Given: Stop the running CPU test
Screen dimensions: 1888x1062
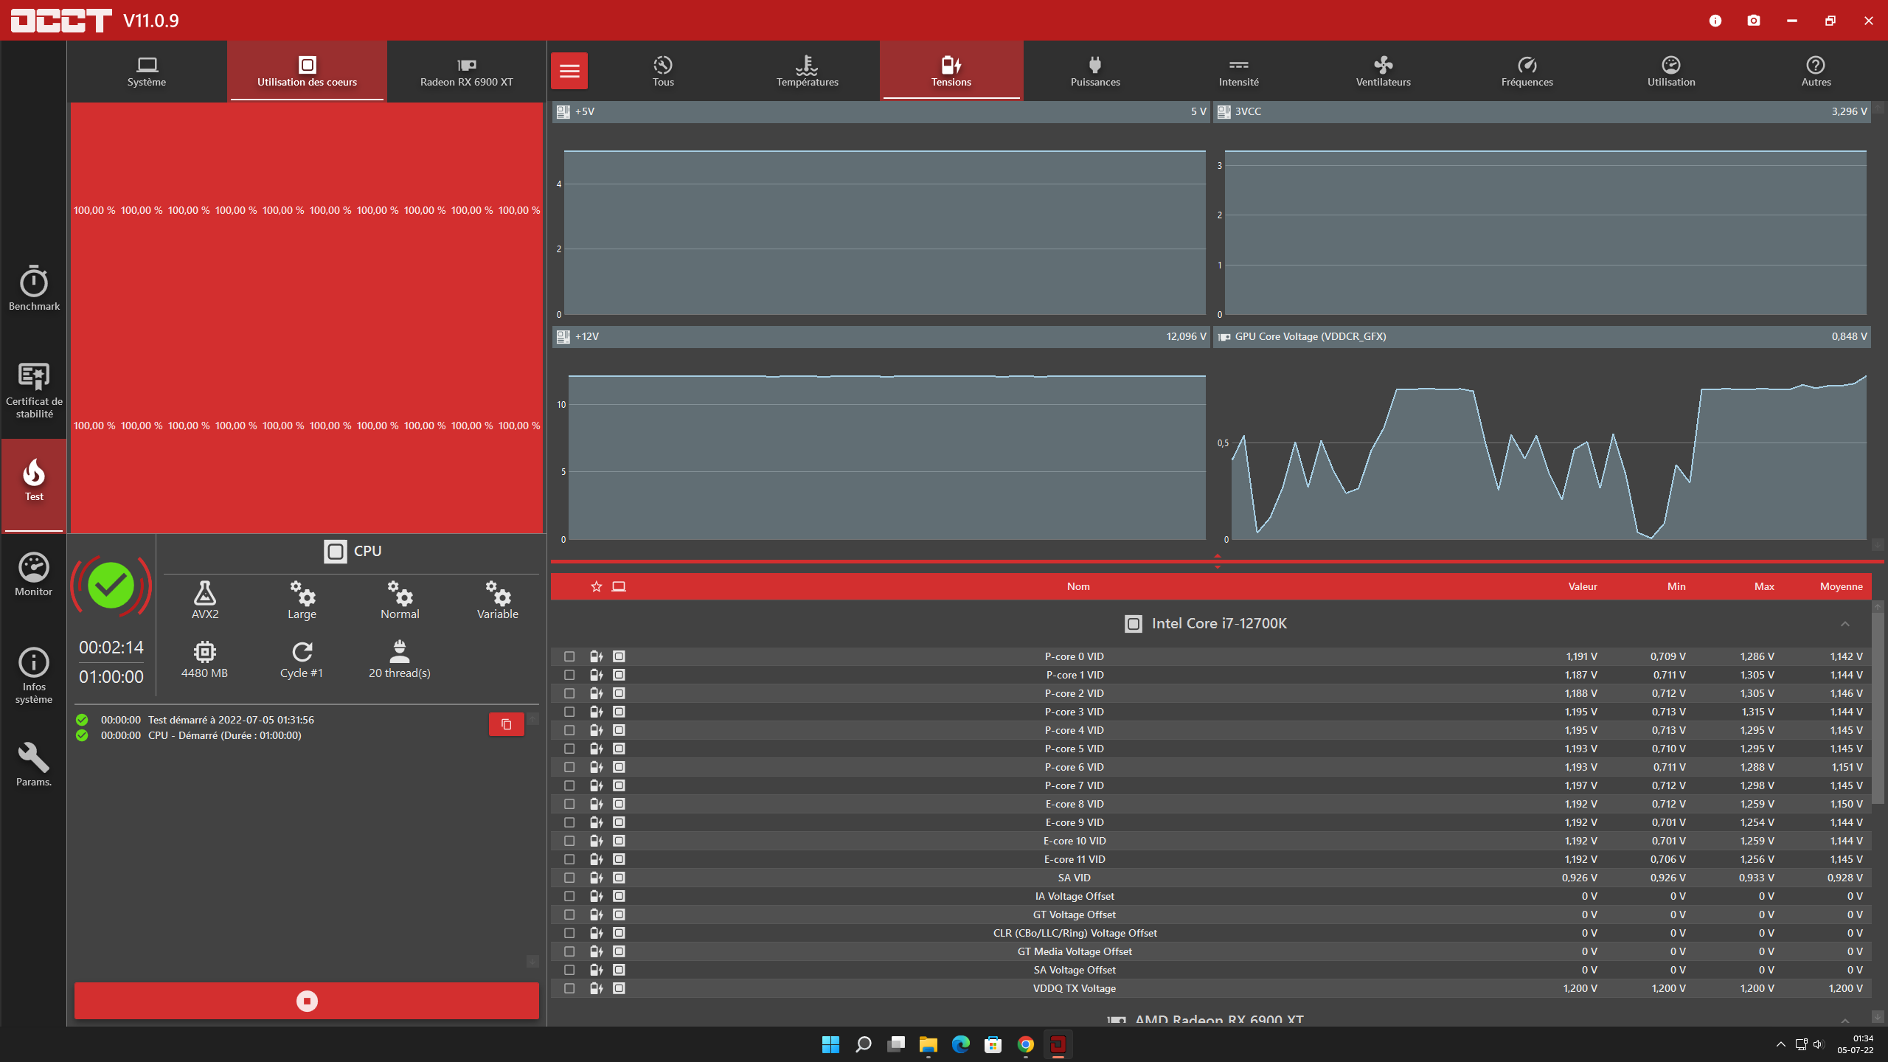Looking at the screenshot, I should 307,1001.
